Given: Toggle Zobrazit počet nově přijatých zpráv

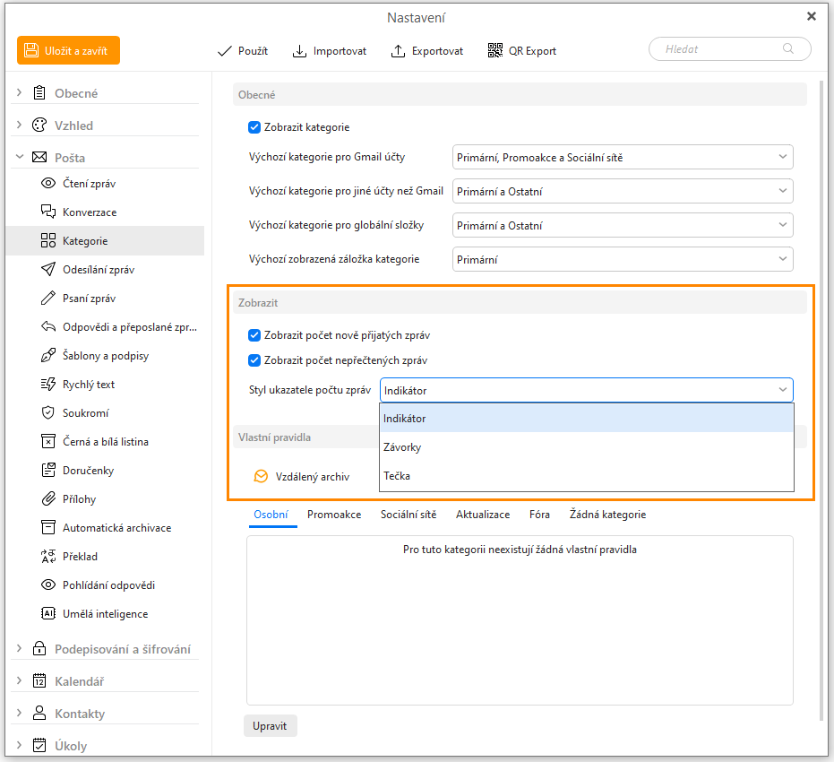Looking at the screenshot, I should tap(254, 335).
